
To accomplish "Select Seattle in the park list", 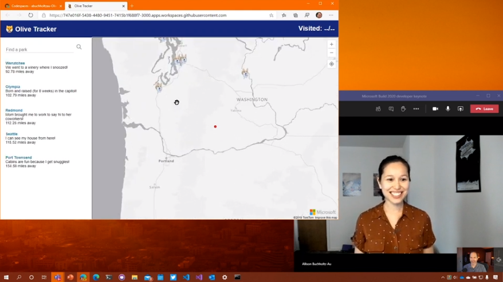I will click(11, 134).
